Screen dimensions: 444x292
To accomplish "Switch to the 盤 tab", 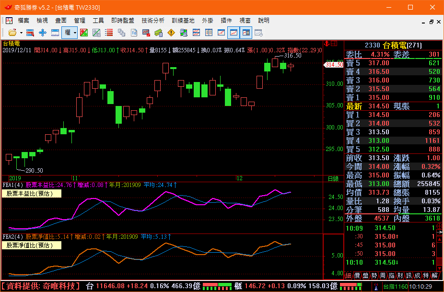I will [365, 275].
